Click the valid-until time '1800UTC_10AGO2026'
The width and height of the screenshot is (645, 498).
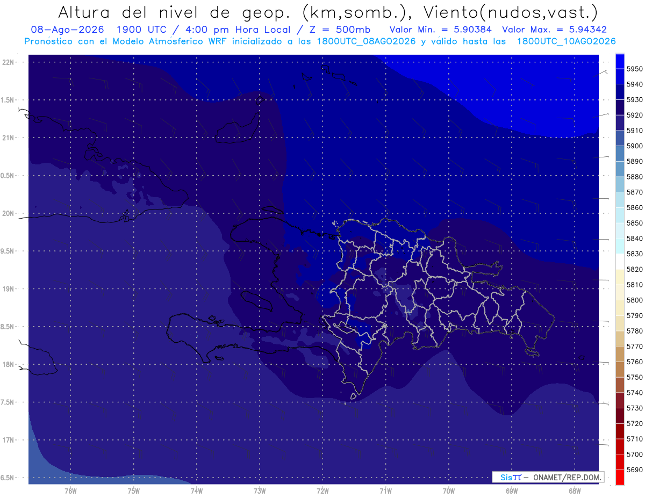[567, 41]
